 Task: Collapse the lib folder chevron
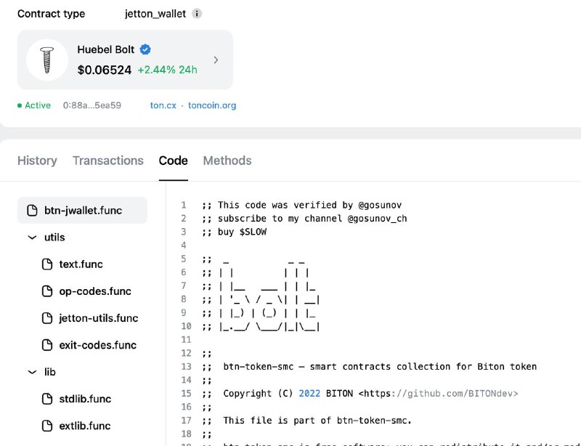pos(32,372)
